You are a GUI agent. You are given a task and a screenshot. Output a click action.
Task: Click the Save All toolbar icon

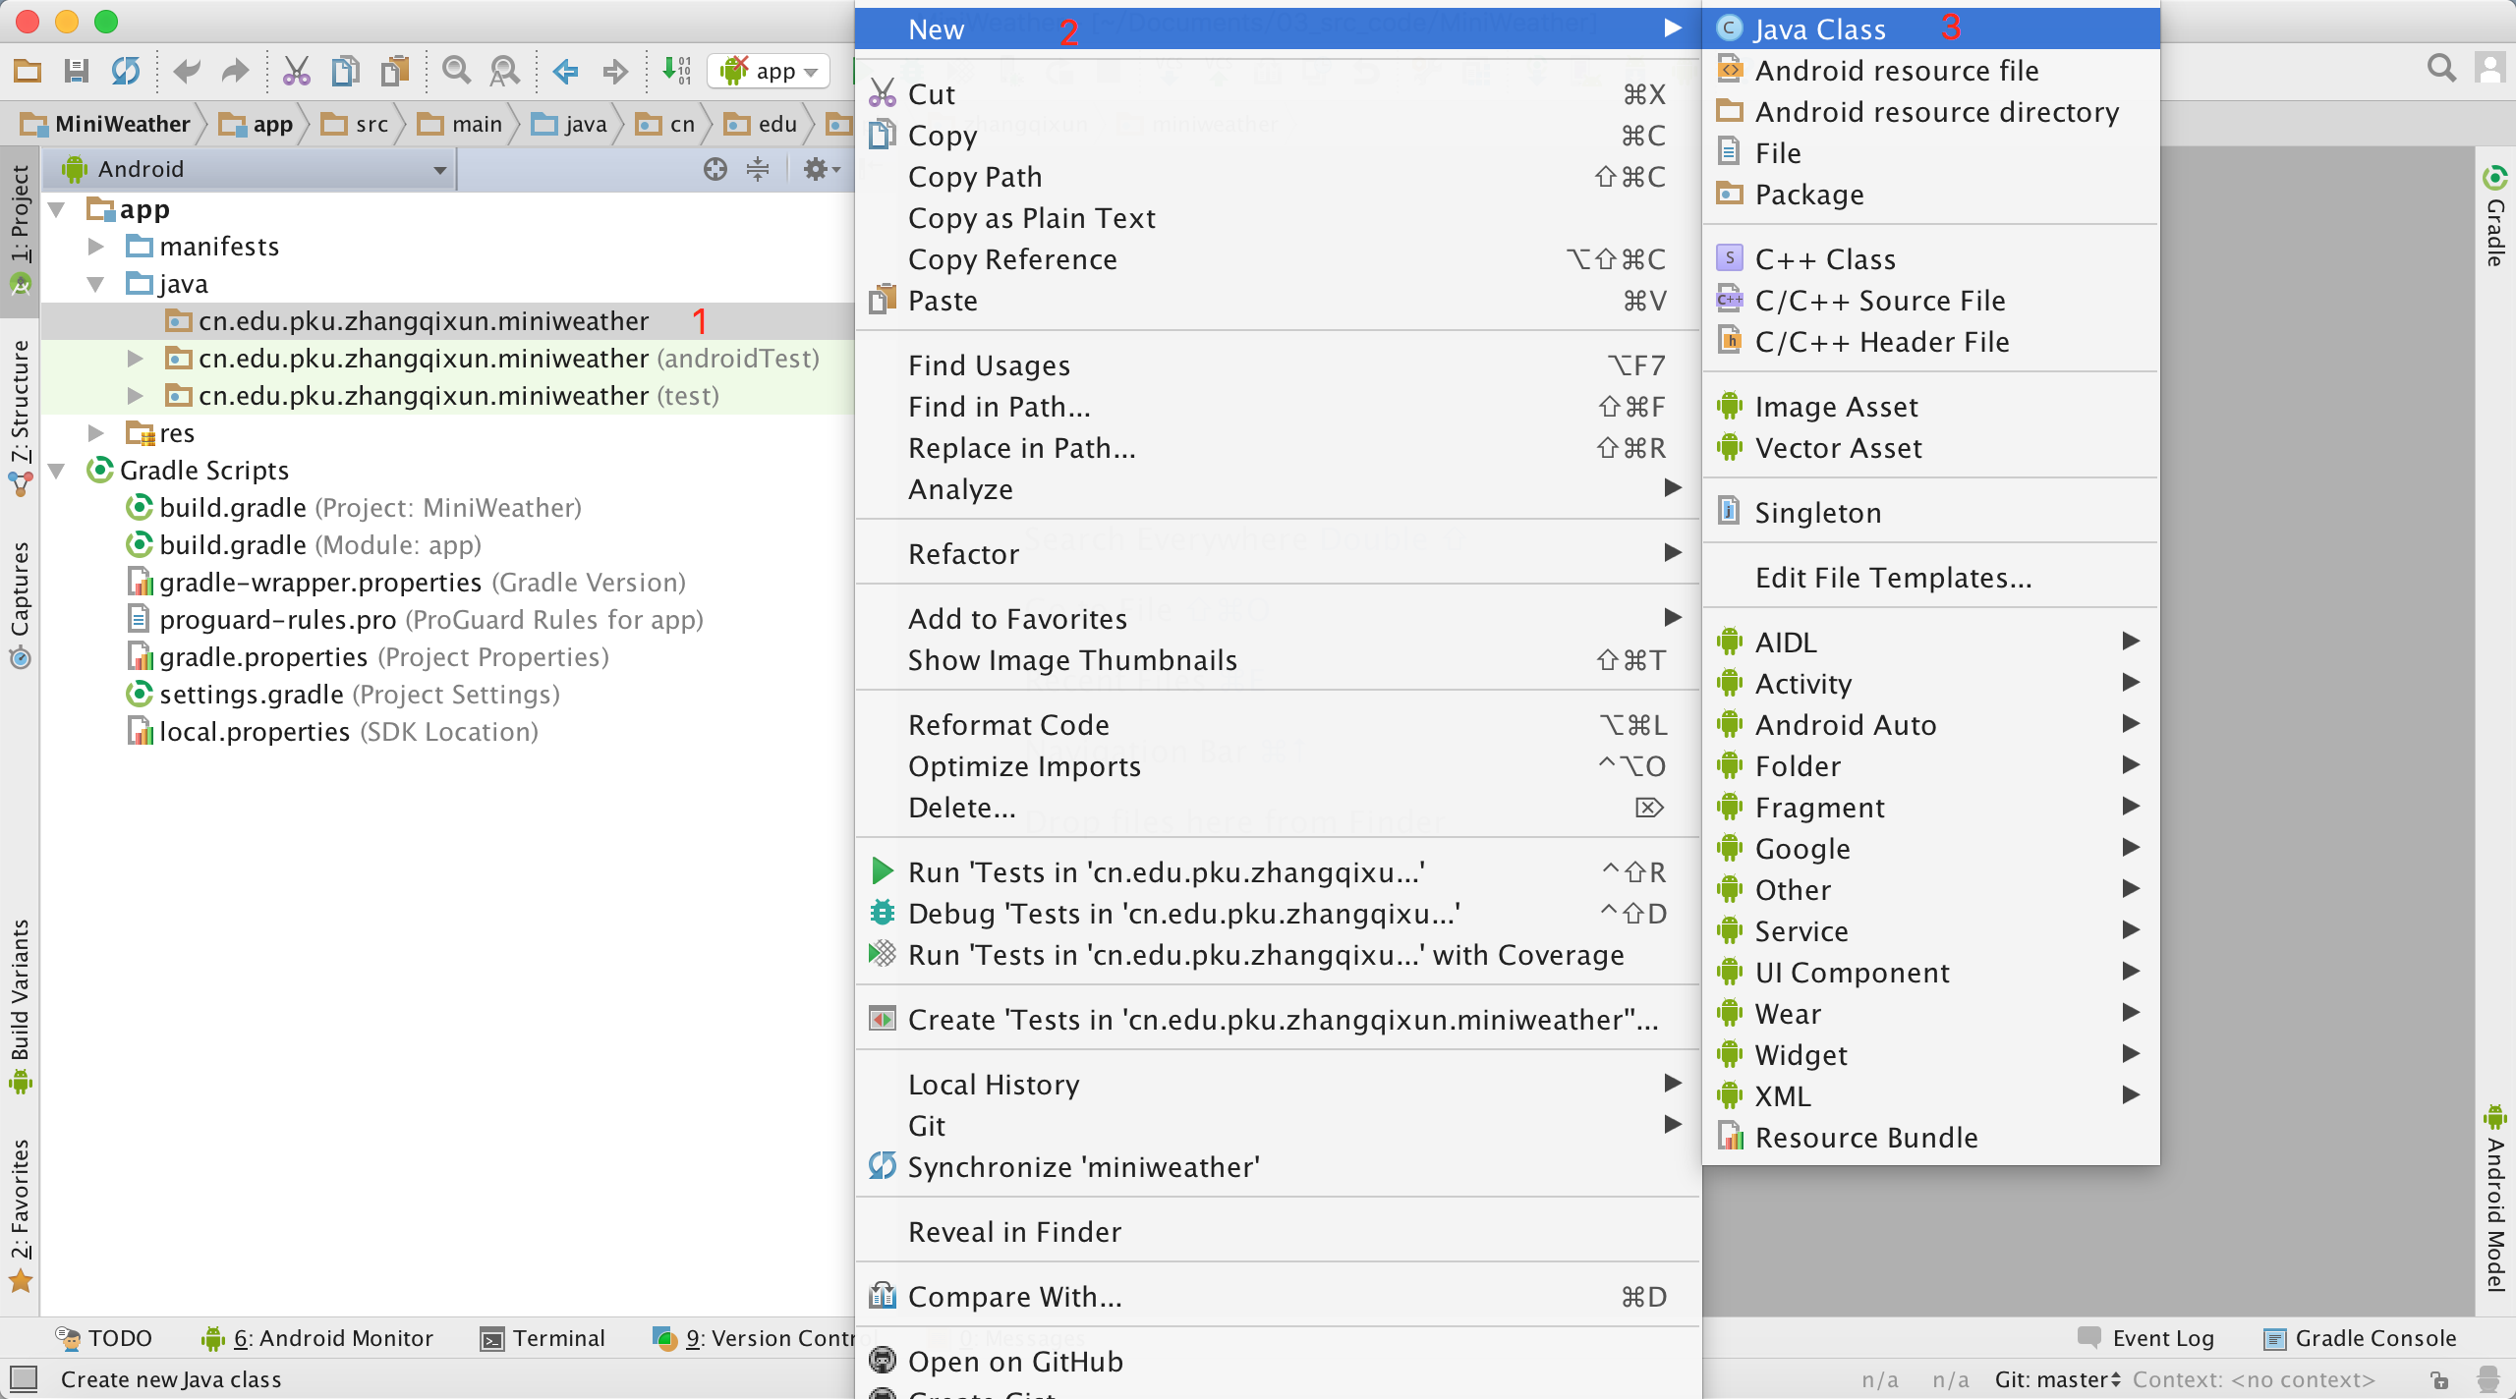tap(76, 71)
